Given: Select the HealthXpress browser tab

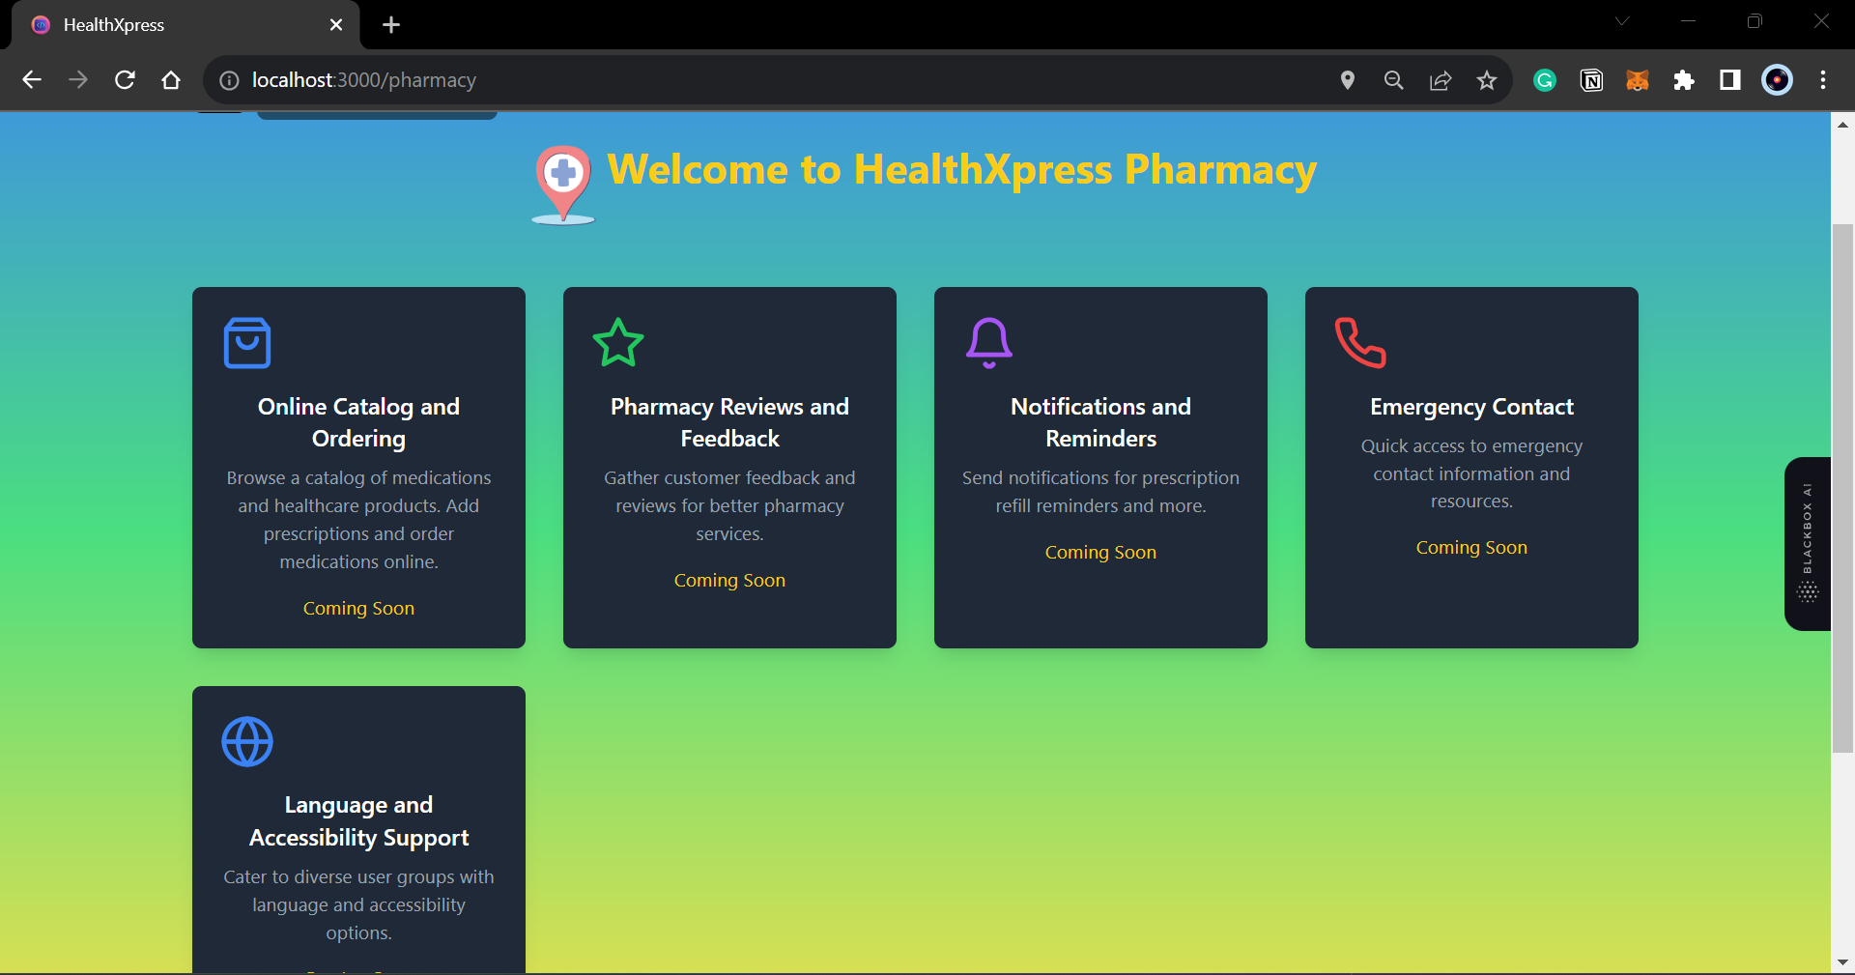Looking at the screenshot, I should (185, 25).
